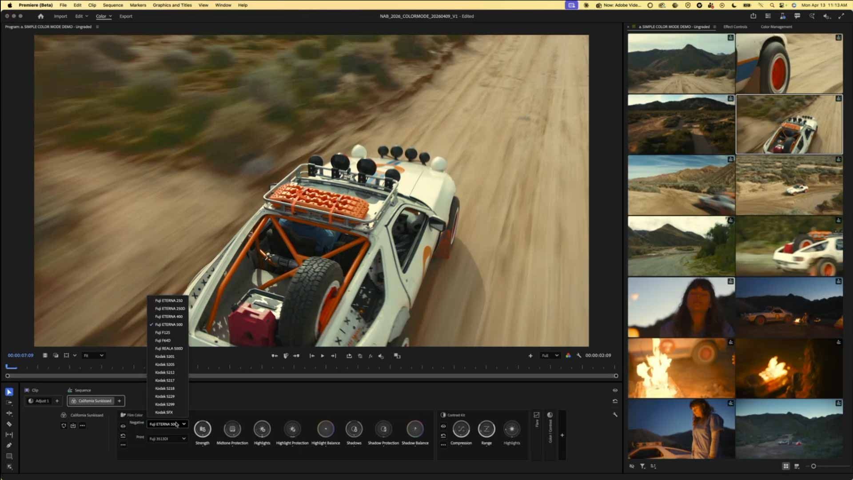Expand the Fit zoom level dropdown
Viewport: 853px width, 480px height.
94,356
